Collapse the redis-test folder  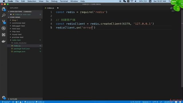tap(16, 40)
